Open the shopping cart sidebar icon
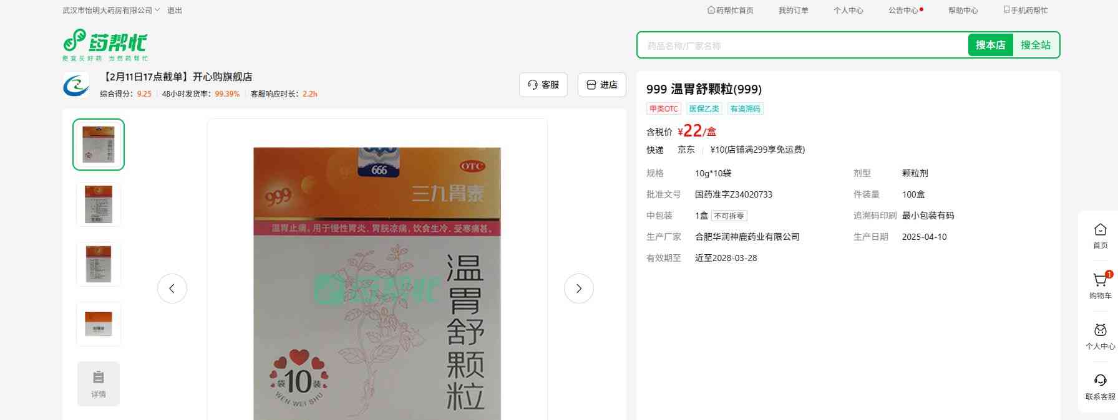 click(1100, 281)
